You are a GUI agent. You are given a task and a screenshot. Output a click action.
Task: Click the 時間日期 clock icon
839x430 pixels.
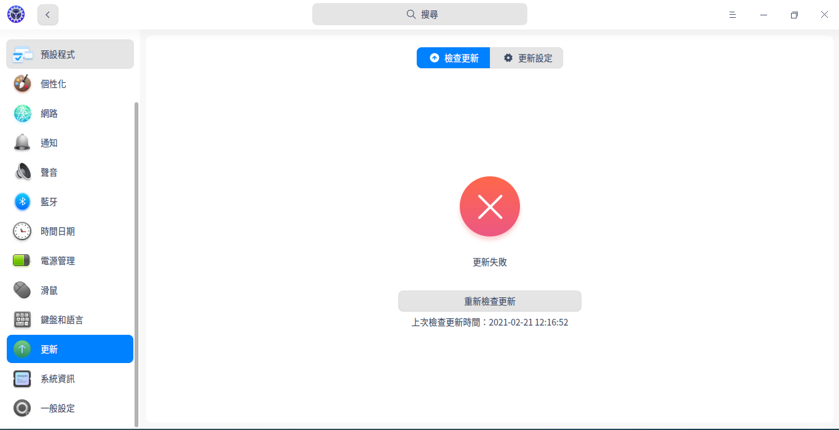23,232
